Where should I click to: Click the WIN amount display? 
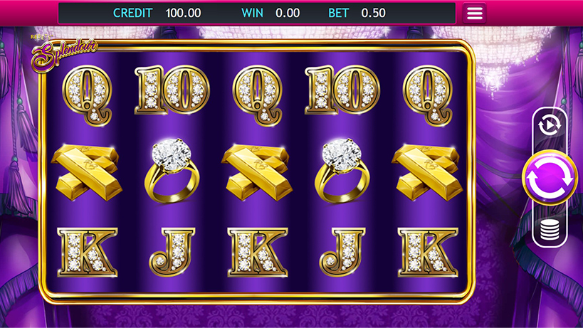288,13
